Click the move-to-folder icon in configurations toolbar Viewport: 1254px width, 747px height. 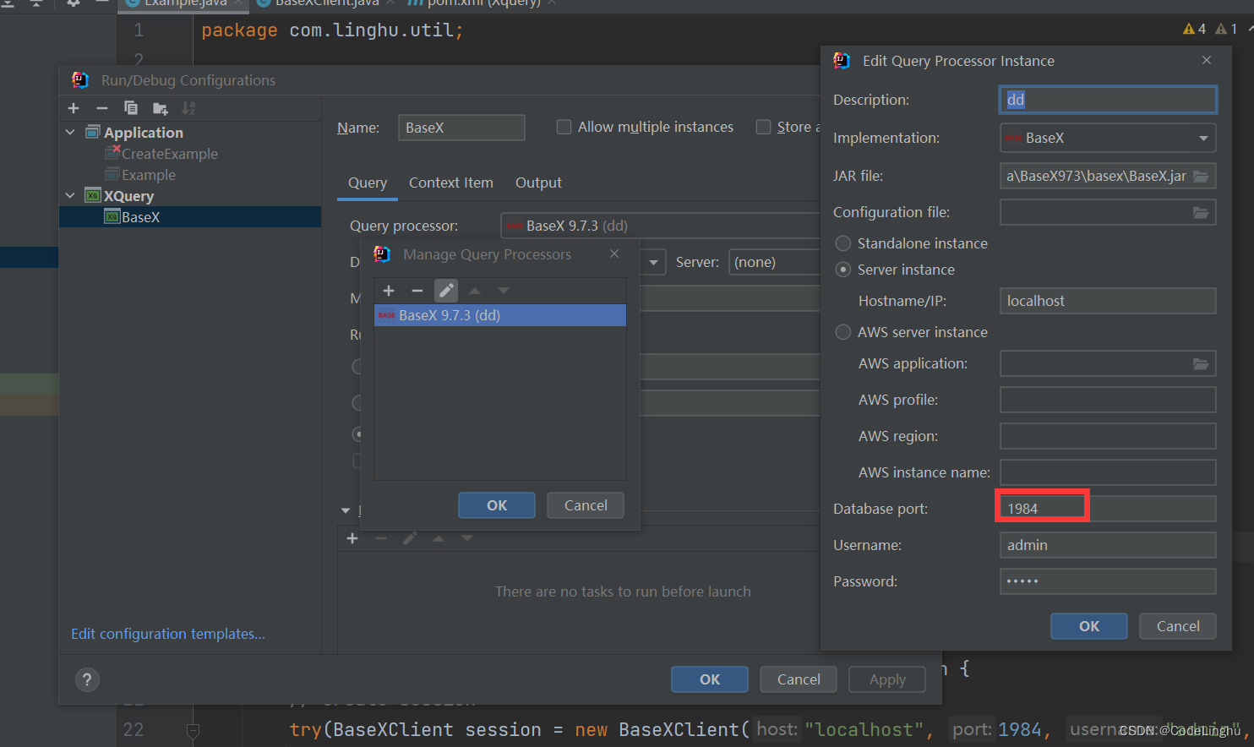tap(160, 108)
